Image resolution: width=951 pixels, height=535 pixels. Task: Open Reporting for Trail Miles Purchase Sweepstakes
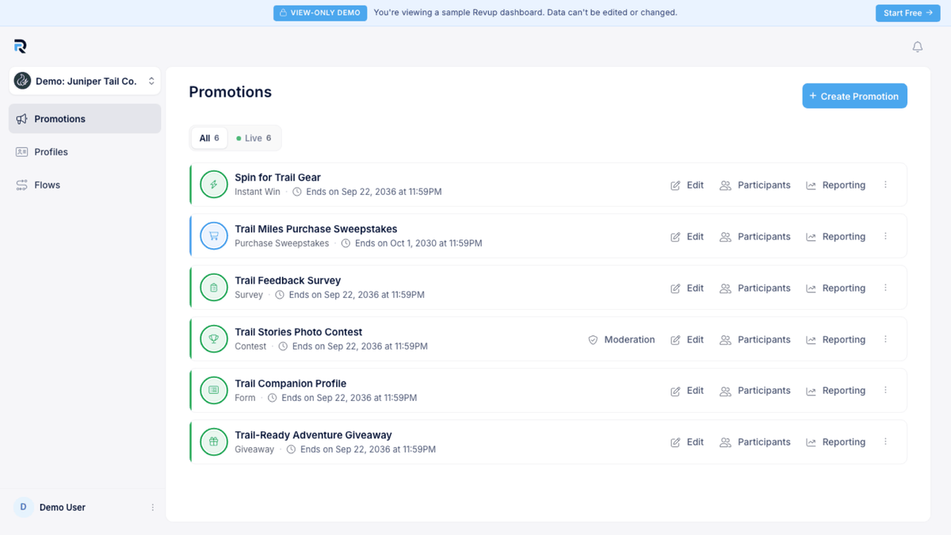click(x=836, y=236)
